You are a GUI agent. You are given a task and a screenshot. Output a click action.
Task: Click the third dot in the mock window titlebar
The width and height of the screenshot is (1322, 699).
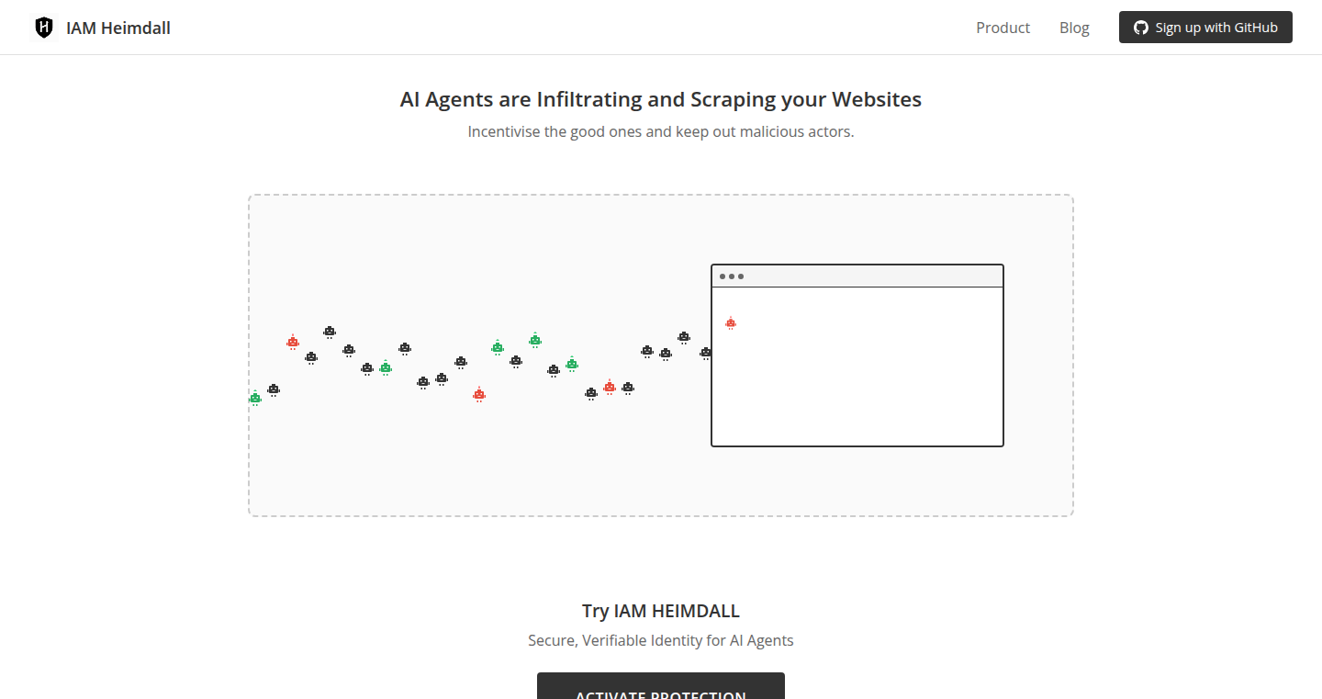741,276
